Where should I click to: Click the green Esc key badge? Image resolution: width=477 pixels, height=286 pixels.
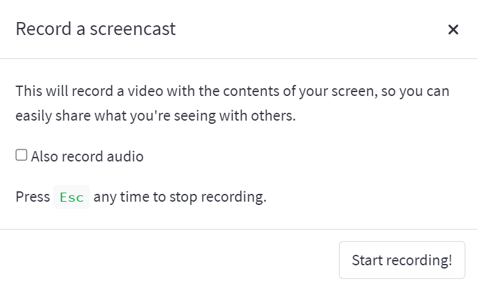coord(71,197)
